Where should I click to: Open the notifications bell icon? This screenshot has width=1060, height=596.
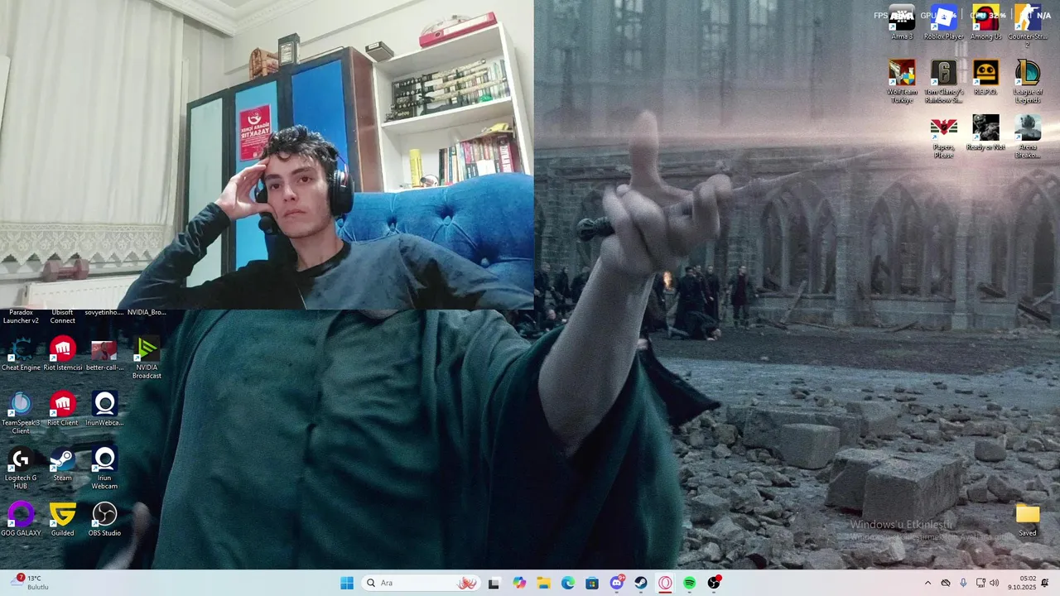click(1045, 583)
